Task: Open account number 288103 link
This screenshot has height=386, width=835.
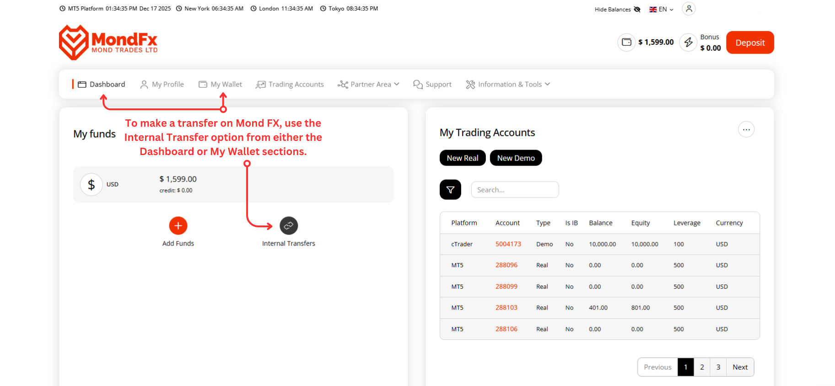Action: point(506,308)
